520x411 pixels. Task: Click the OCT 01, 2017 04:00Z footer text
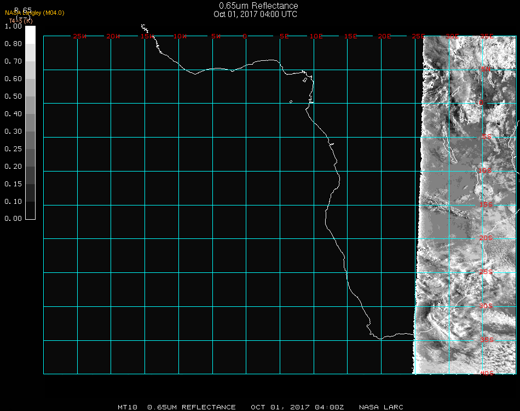297,407
